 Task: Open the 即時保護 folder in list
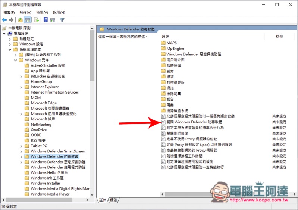tap(174, 65)
